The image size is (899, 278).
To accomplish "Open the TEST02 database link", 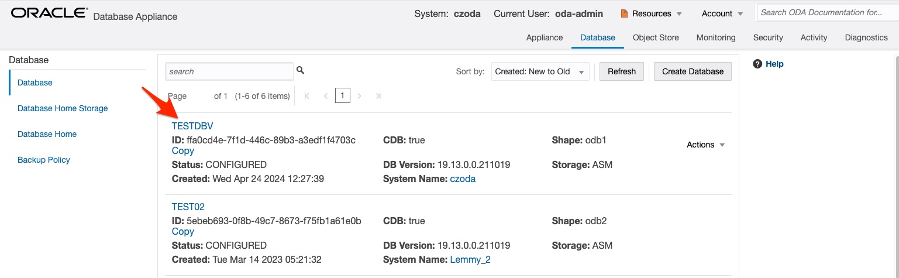I will 188,207.
